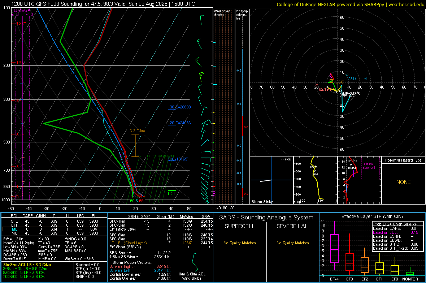
Task: Click the -20 C=24086' level label
Action: point(180,123)
